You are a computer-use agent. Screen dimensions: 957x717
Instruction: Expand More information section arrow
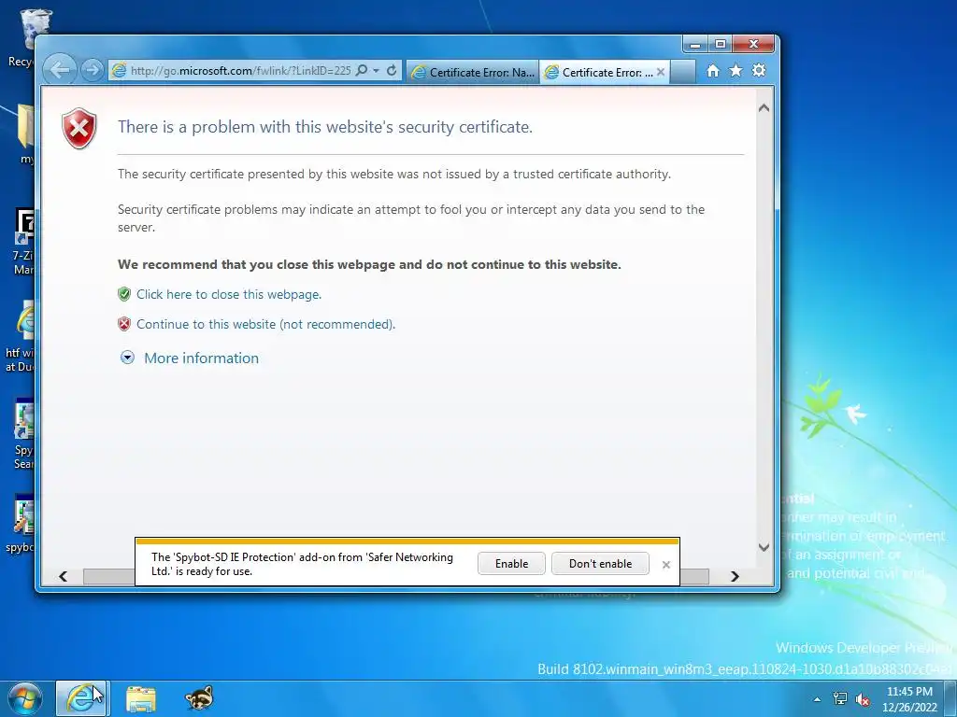coord(127,358)
